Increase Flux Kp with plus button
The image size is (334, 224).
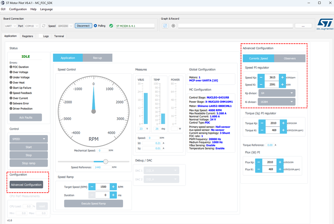[280, 162]
